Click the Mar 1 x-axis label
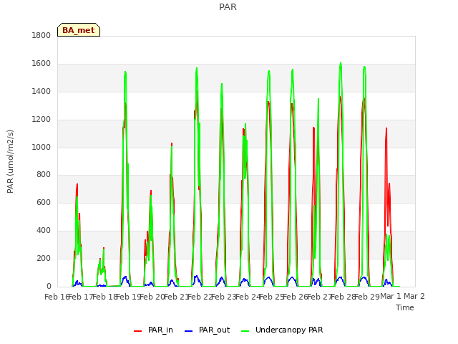This screenshot has height=344, width=458. (x=391, y=296)
